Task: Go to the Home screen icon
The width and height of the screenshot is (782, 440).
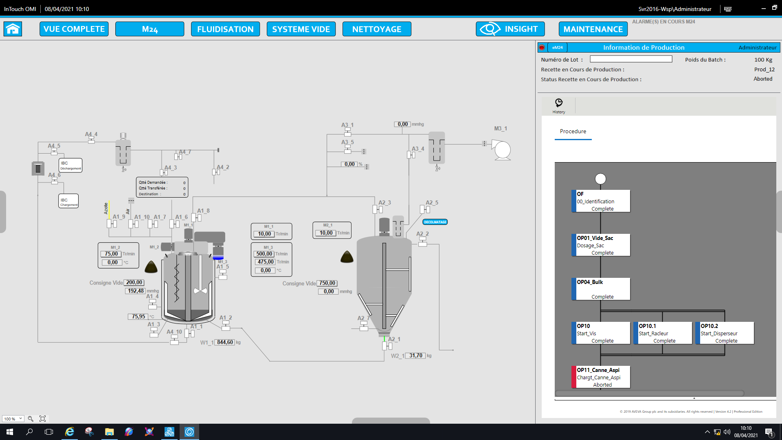Action: pyautogui.click(x=13, y=29)
